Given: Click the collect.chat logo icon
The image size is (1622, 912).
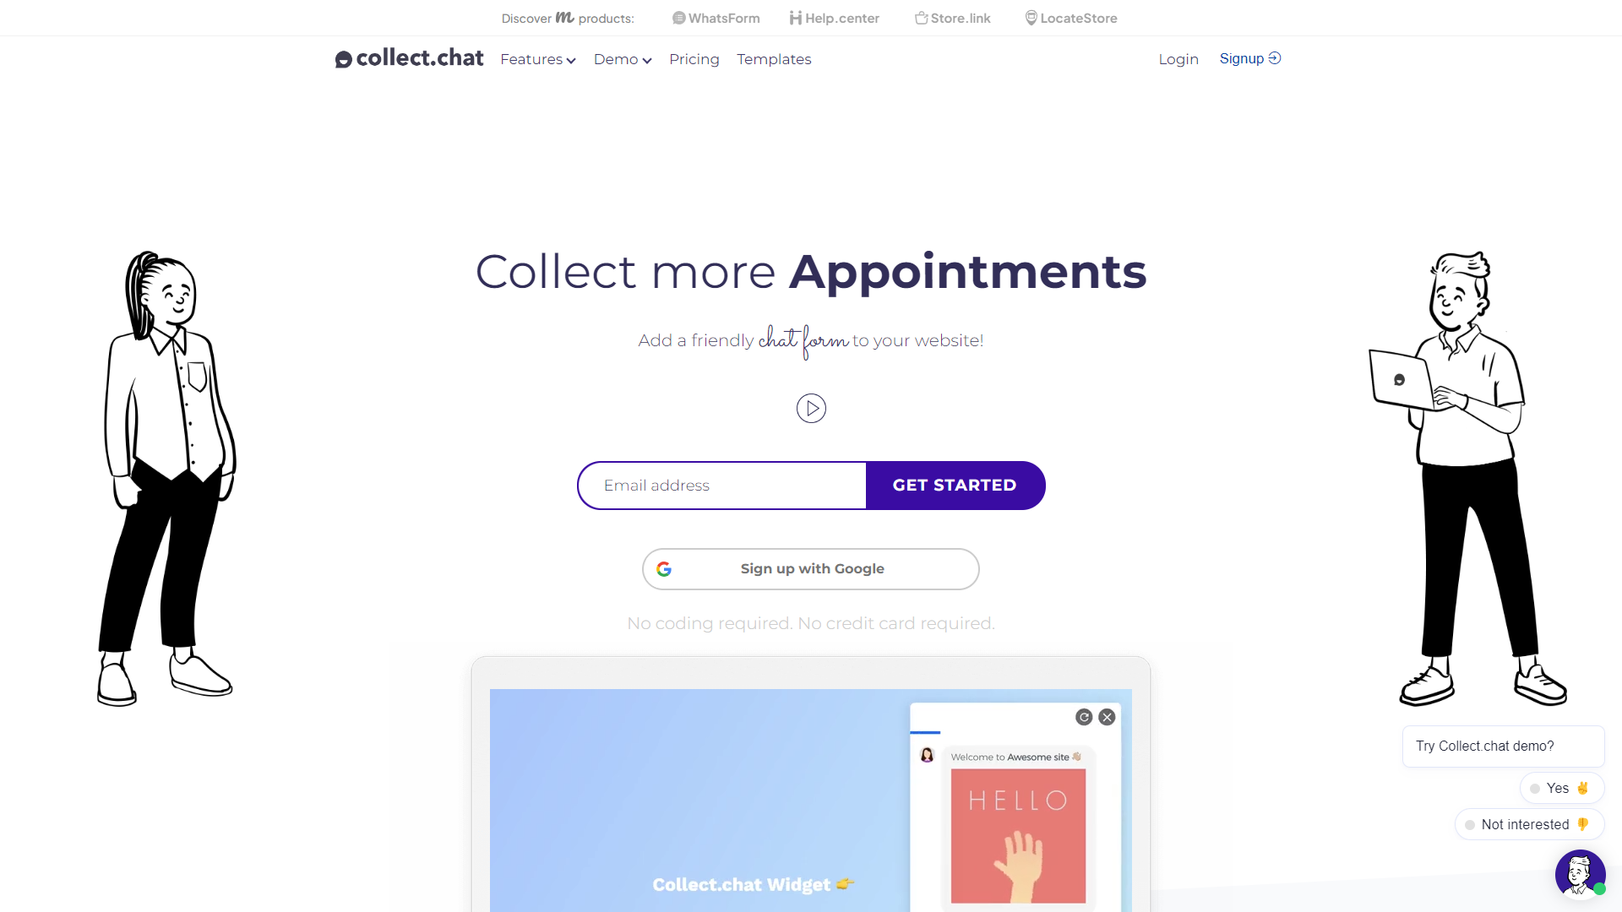Looking at the screenshot, I should [344, 59].
